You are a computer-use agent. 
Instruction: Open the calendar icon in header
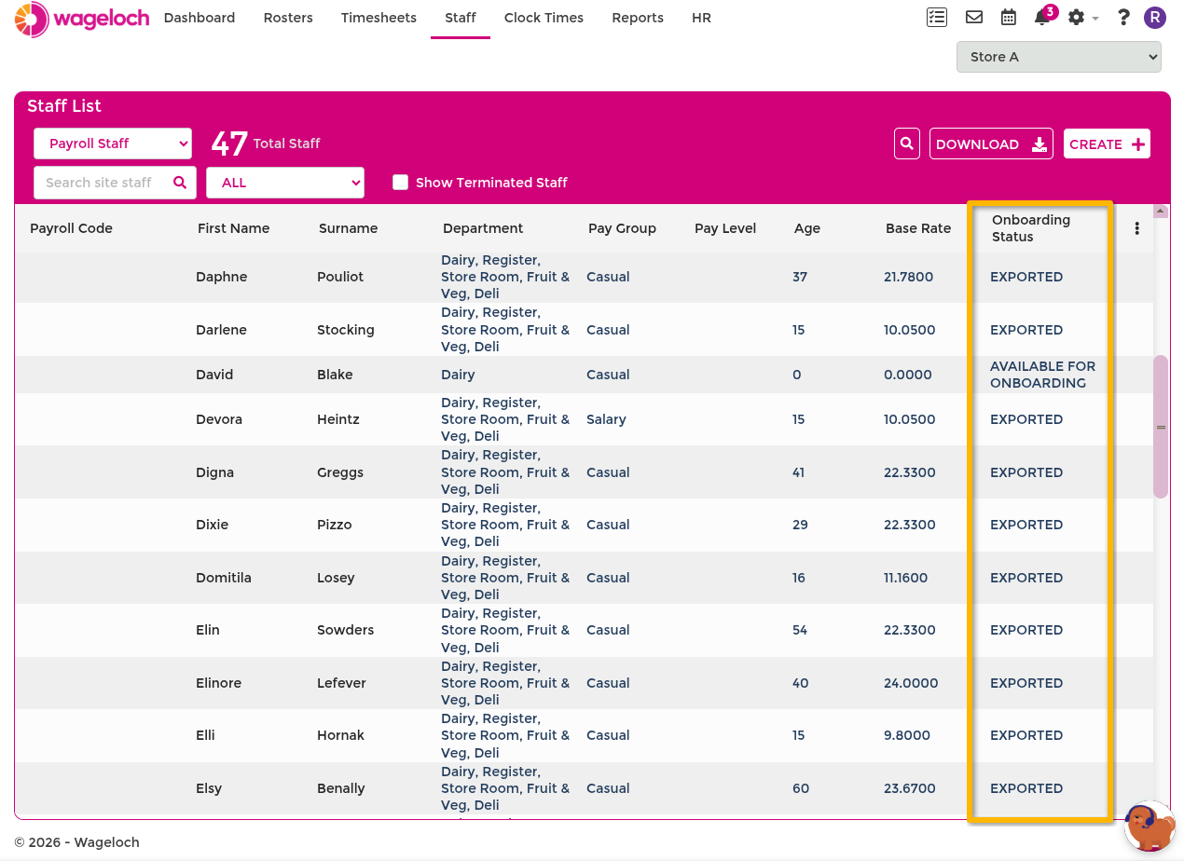point(1008,17)
